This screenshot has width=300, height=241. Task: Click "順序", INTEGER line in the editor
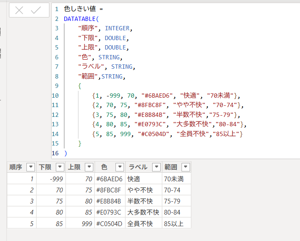(105, 28)
